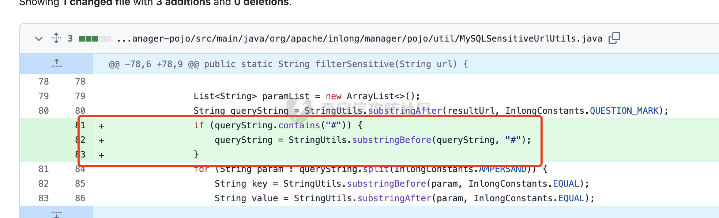This screenshot has height=218, width=719.
Task: Select new line number 81
Action: click(x=80, y=125)
